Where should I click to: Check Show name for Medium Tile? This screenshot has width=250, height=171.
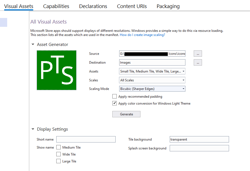coord(58,147)
